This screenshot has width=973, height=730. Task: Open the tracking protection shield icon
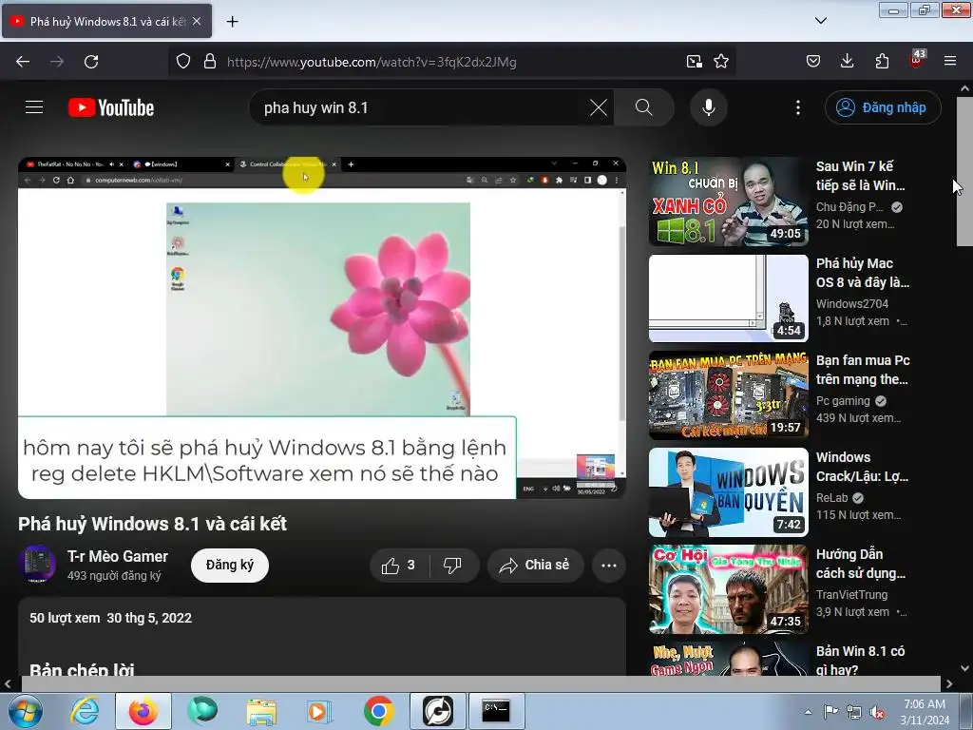click(183, 62)
